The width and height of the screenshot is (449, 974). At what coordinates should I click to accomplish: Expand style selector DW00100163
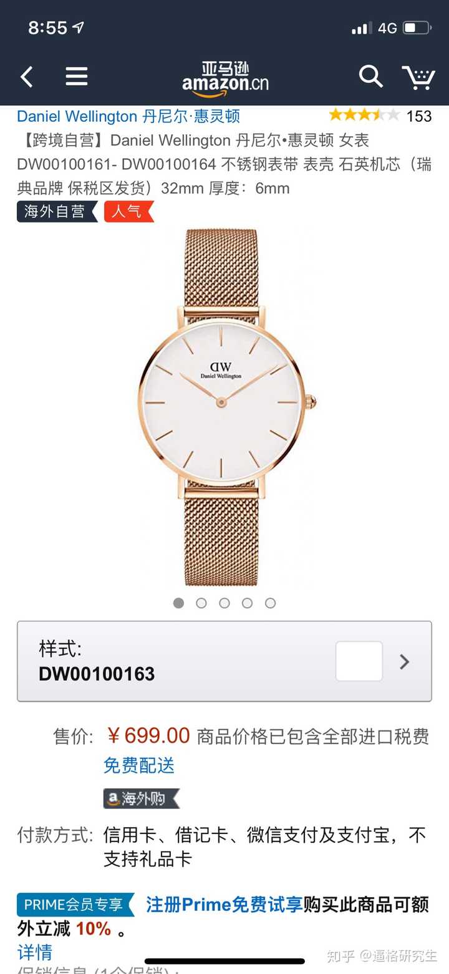click(x=224, y=661)
